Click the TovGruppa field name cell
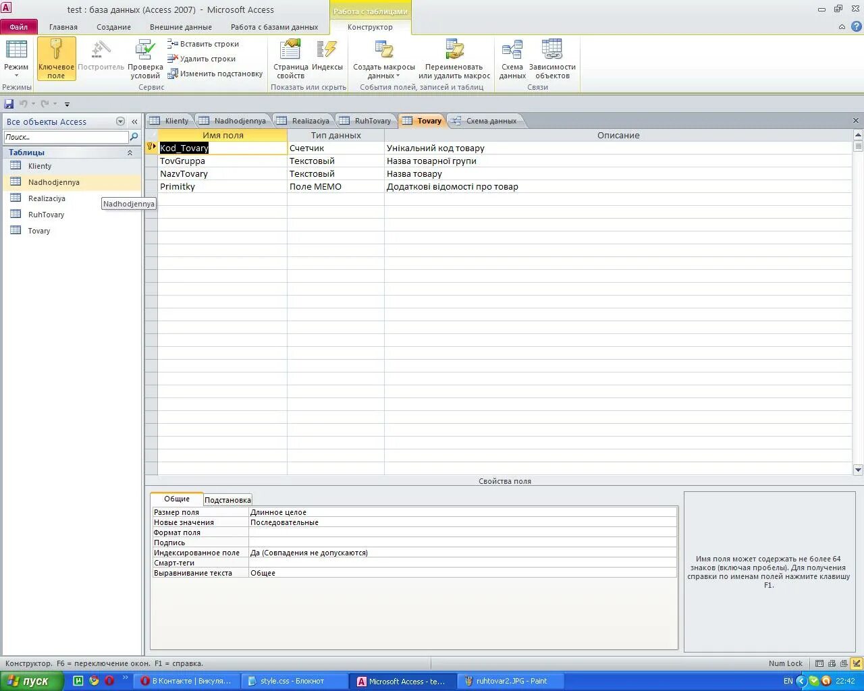 pos(222,161)
